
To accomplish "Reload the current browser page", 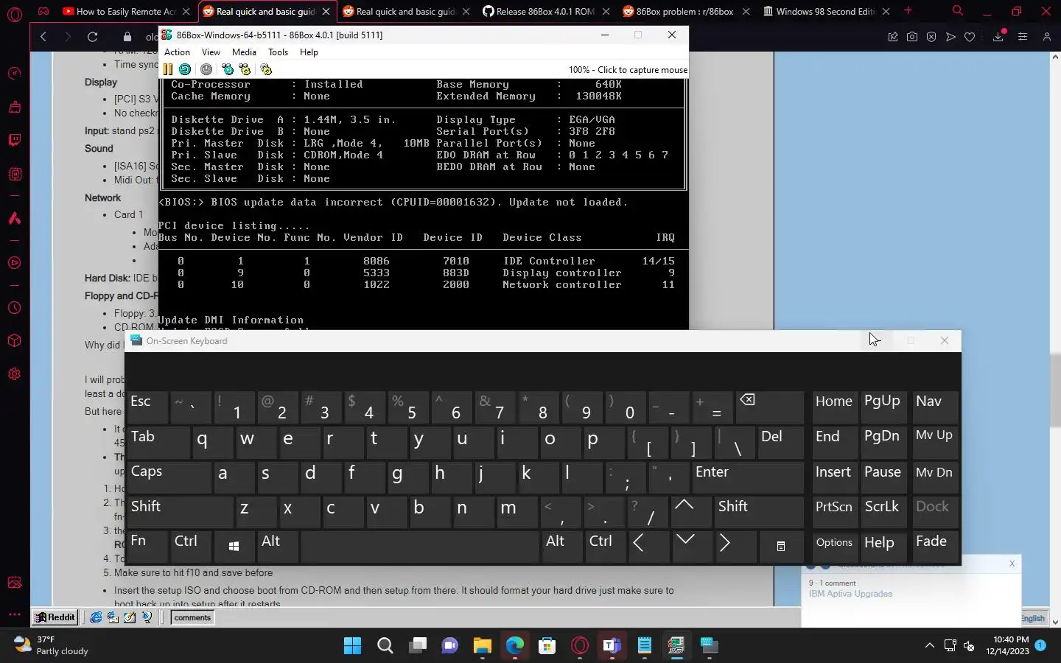I will (x=92, y=37).
